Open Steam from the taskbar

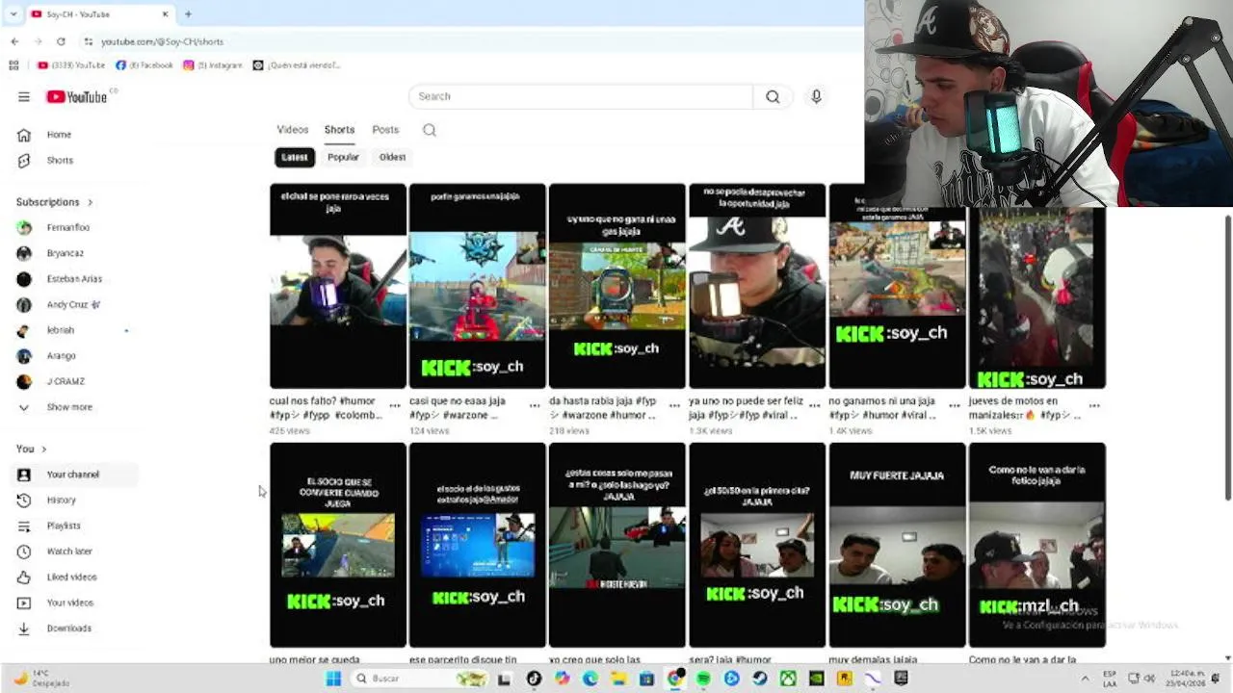click(x=760, y=679)
